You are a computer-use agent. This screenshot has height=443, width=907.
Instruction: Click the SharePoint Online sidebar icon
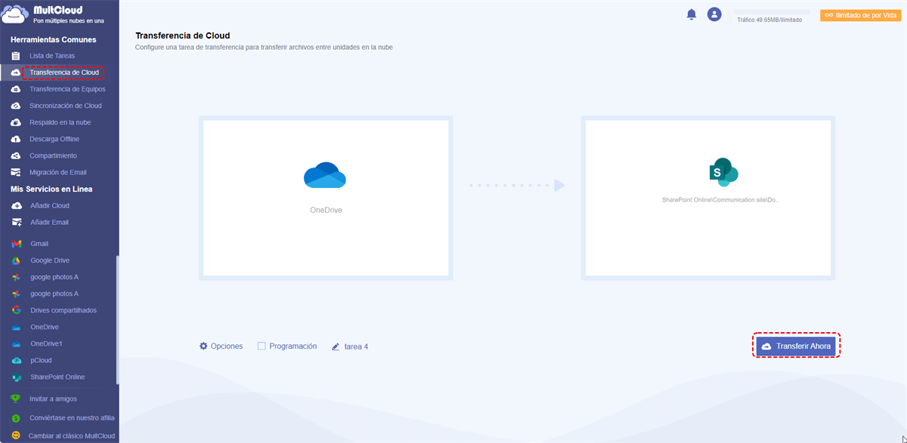(x=16, y=377)
